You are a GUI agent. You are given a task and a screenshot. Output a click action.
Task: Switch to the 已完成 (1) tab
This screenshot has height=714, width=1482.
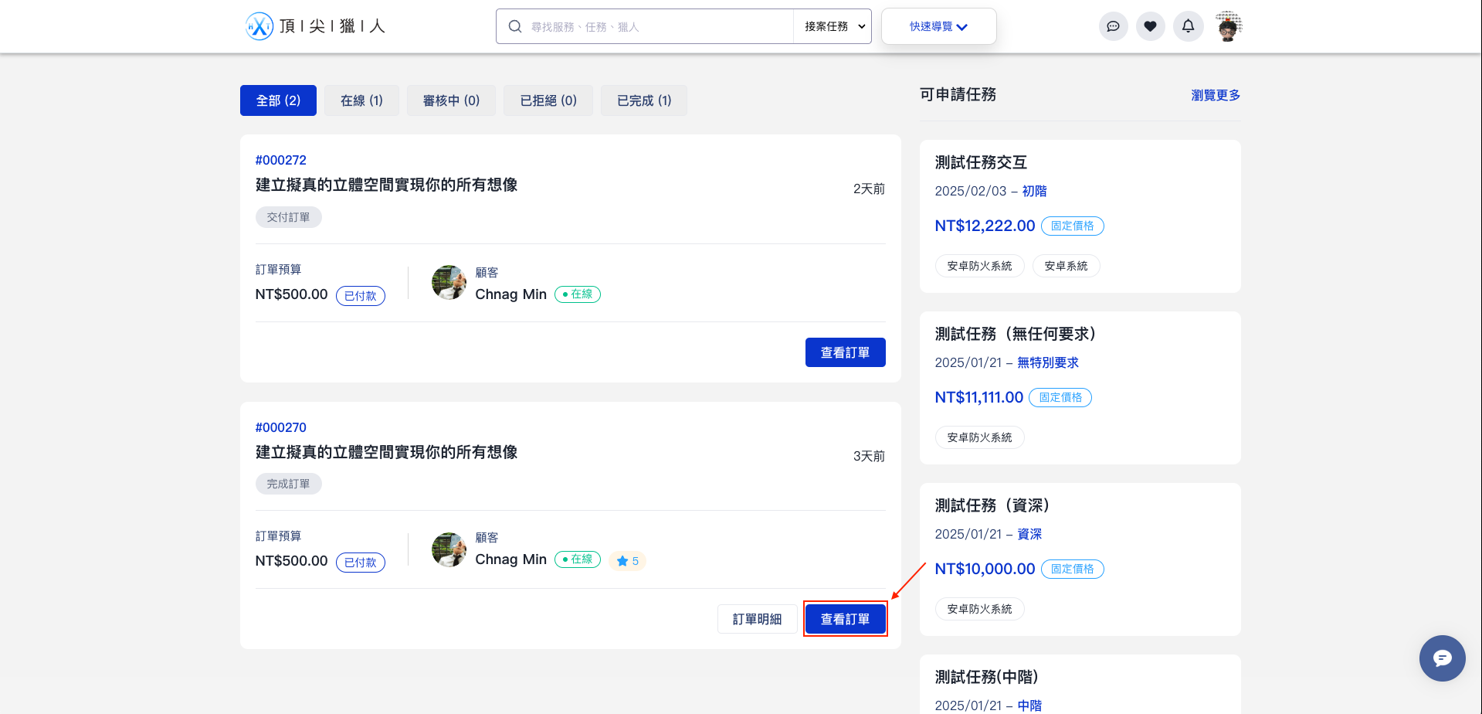(643, 100)
